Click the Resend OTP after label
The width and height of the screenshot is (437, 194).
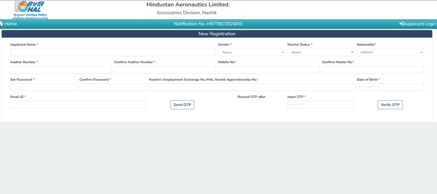tap(252, 97)
